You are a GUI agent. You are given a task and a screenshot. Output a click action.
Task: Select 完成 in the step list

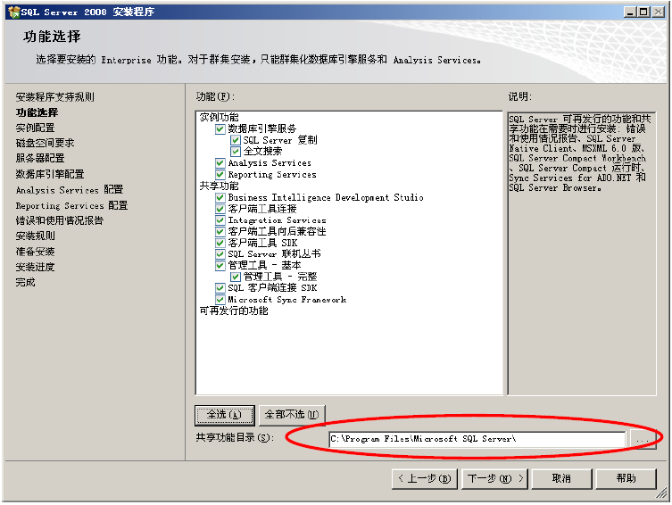pos(25,282)
